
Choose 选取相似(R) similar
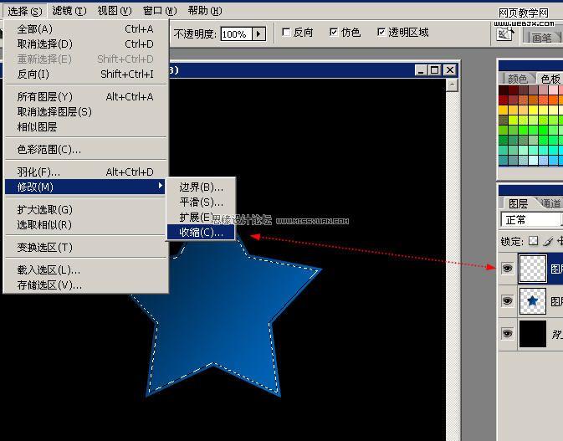point(85,225)
